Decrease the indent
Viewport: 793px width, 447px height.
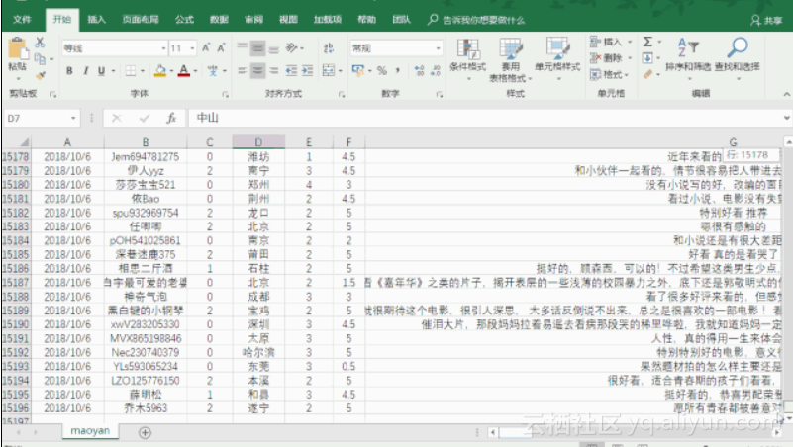pos(291,71)
